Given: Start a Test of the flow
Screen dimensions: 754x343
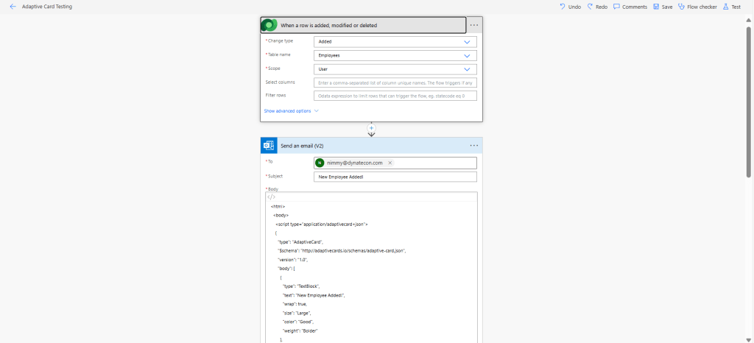Looking at the screenshot, I should tap(726, 7).
